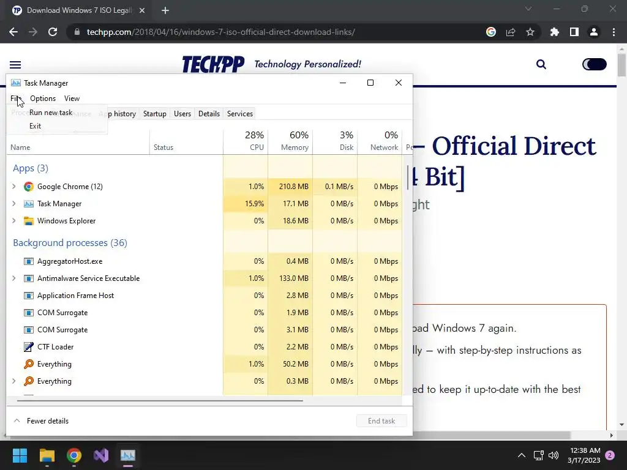Viewport: 627px width, 470px height.
Task: Open Visual Studio from taskbar
Action: coord(101,455)
